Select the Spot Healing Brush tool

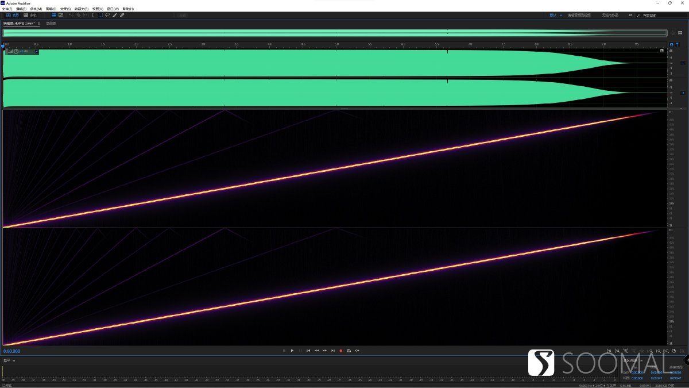pyautogui.click(x=122, y=16)
